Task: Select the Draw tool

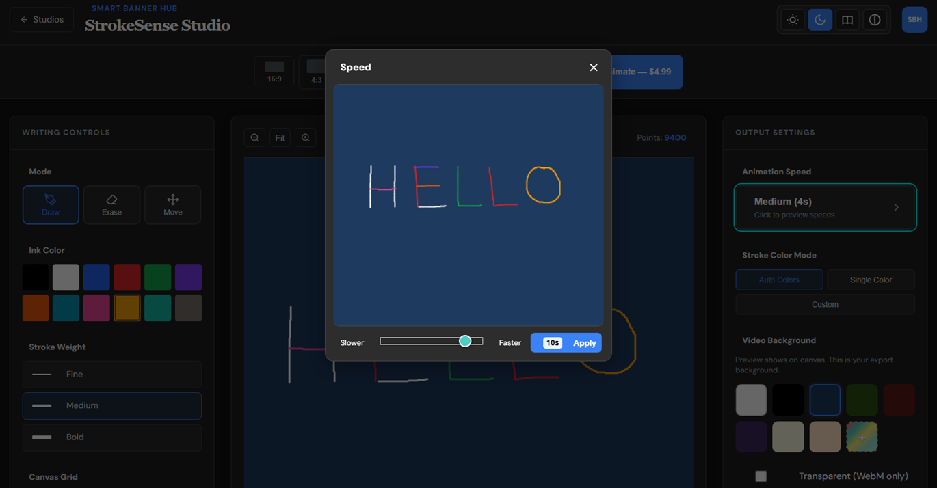Action: pyautogui.click(x=51, y=204)
